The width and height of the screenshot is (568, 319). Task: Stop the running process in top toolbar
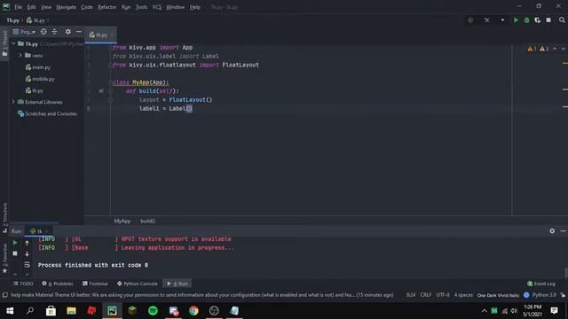click(548, 20)
